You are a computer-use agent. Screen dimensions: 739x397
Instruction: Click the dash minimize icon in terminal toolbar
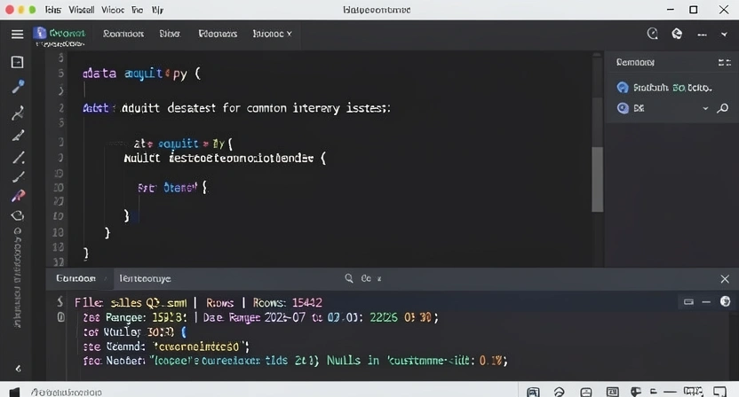pyautogui.click(x=706, y=302)
